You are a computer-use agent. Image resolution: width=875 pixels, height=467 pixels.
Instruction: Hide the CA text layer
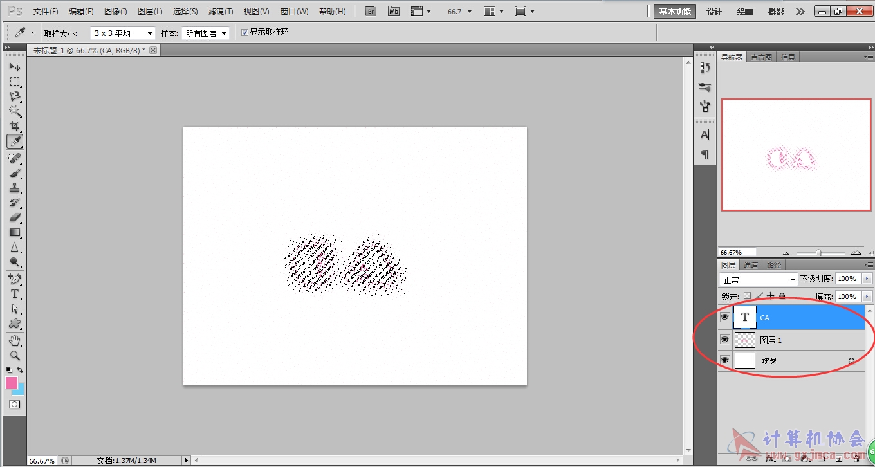tap(725, 317)
